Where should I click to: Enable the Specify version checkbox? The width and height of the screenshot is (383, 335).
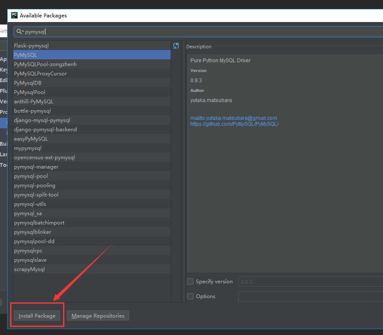pos(190,282)
